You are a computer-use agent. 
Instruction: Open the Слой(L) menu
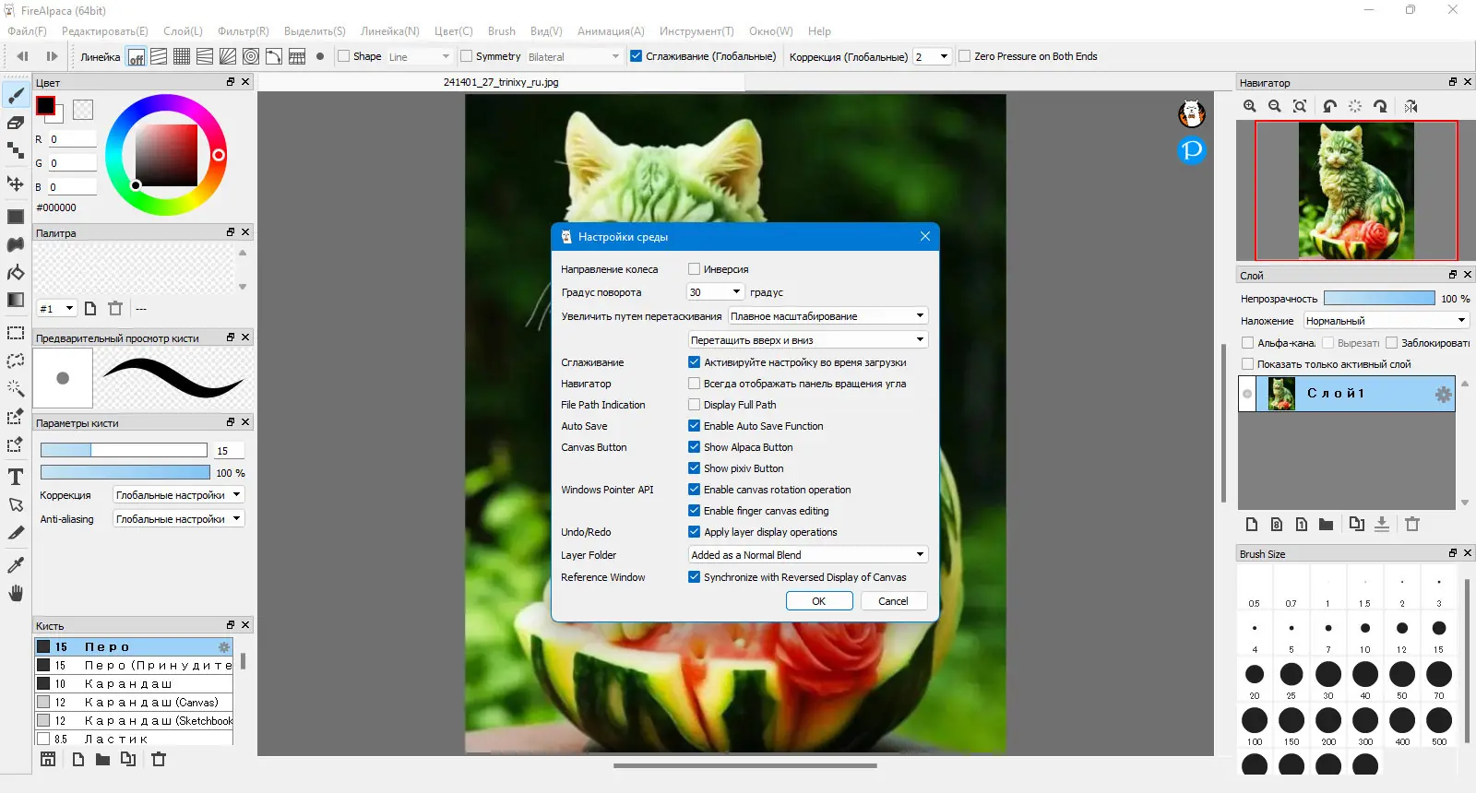tap(183, 31)
